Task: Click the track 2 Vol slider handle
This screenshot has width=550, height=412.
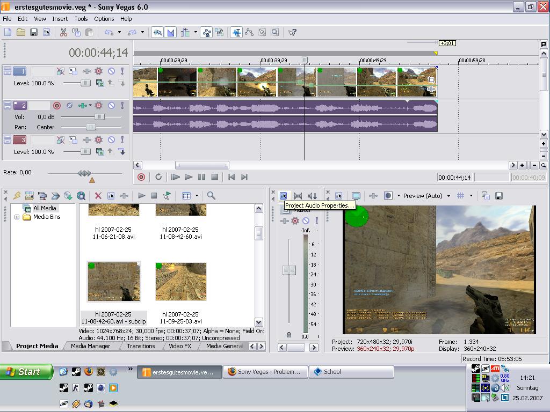Action: [99, 116]
